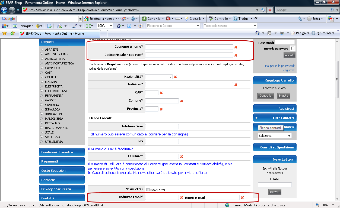Click the search magnifier icon in the search box

pyautogui.click(x=332, y=10)
